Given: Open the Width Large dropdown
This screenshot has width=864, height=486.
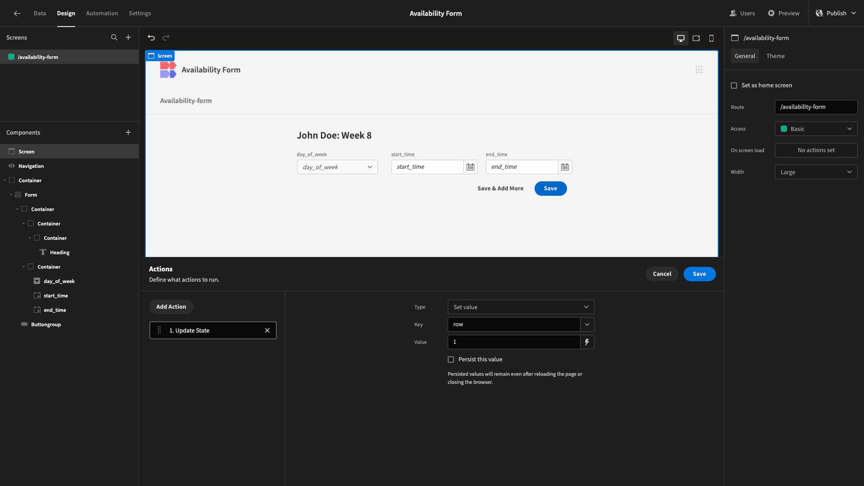Looking at the screenshot, I should pos(816,172).
